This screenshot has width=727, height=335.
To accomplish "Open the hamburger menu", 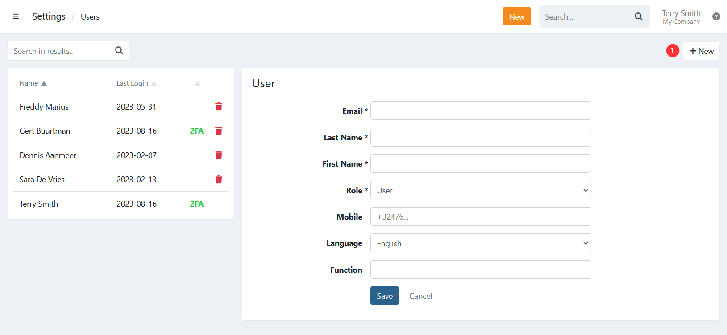I will (16, 16).
